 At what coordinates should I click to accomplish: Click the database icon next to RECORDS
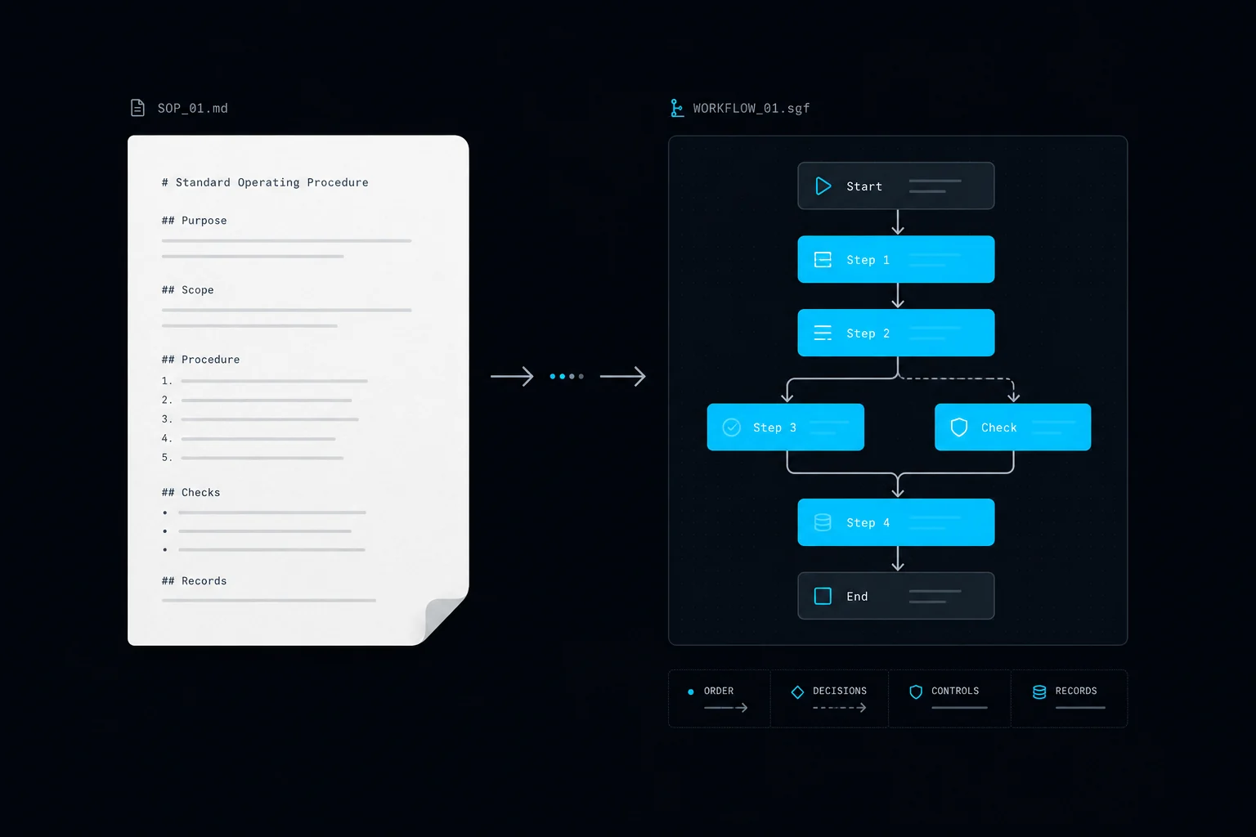point(1039,692)
